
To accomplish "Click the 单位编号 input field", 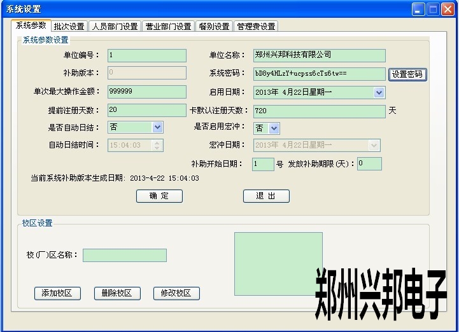I will (147, 55).
